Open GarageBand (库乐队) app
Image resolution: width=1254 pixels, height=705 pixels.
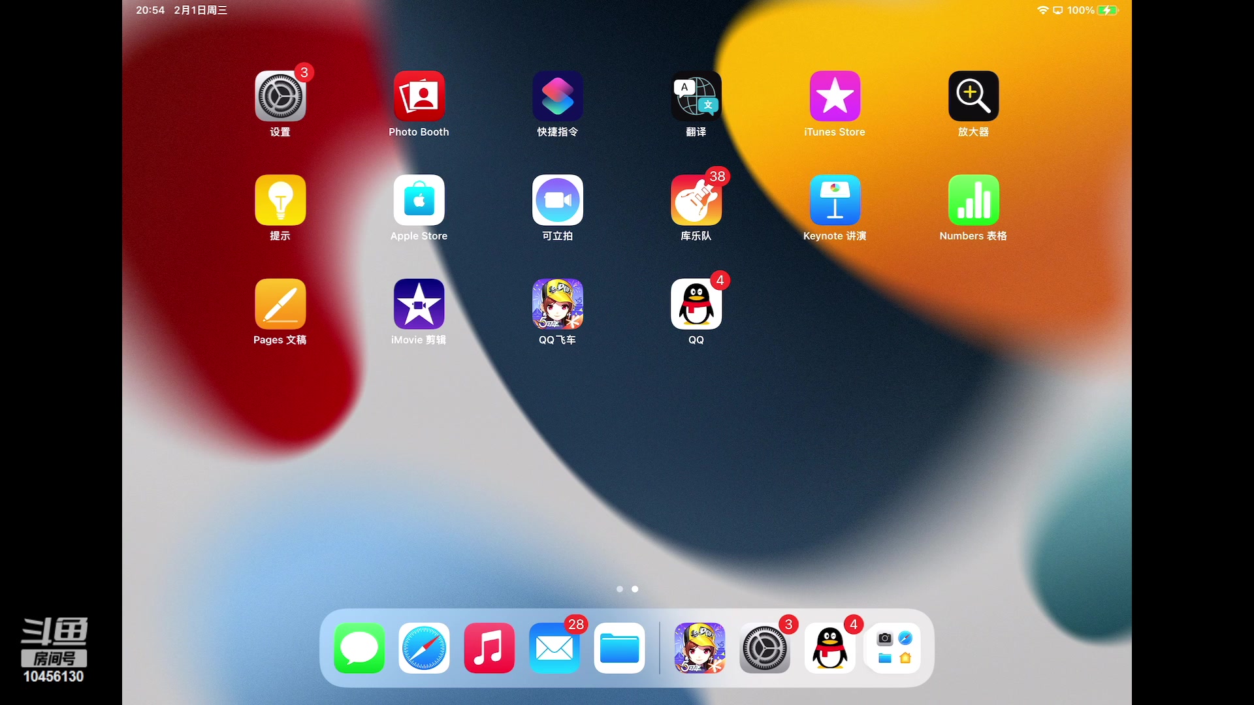click(x=696, y=200)
